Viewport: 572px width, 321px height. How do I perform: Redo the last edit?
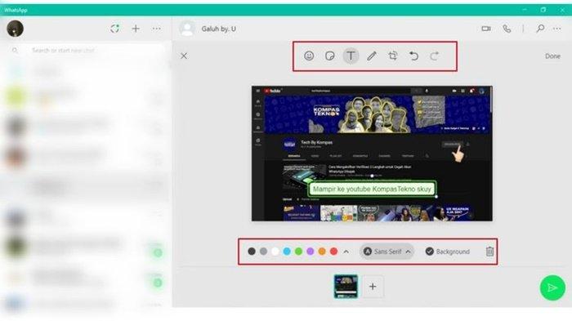pos(434,56)
